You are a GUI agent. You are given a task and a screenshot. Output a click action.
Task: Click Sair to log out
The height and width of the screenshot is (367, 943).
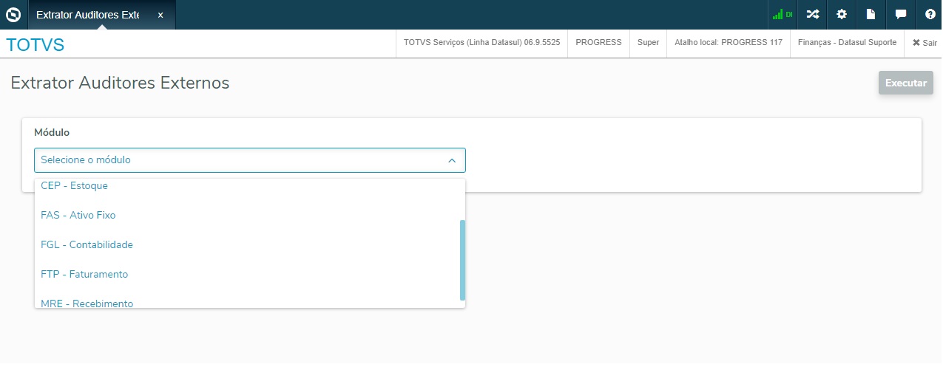pyautogui.click(x=925, y=43)
